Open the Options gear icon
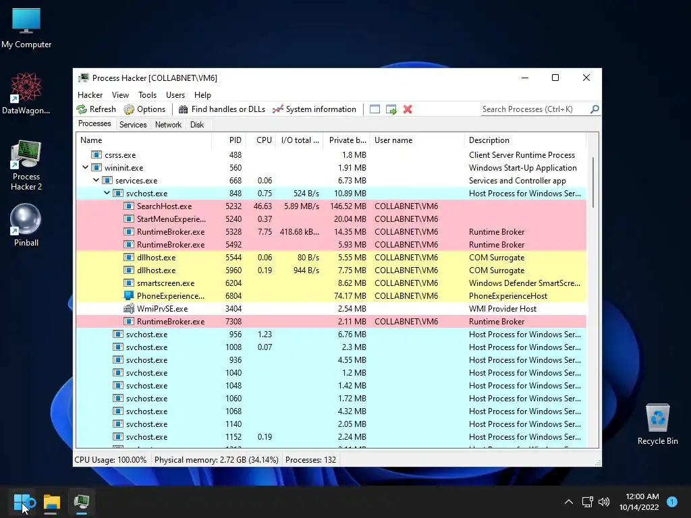Viewport: 691px width, 518px height. (x=129, y=109)
